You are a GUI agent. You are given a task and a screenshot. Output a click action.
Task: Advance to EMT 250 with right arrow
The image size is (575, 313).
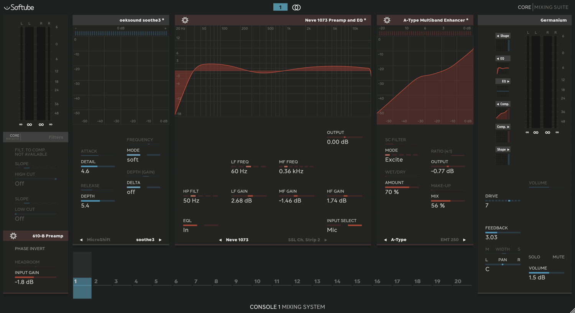tap(464, 240)
